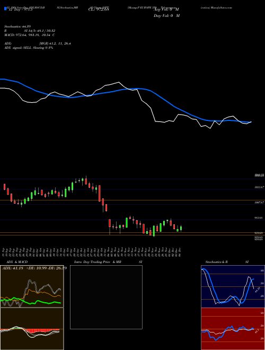
Task: Open the ADX indicator chart panel
Action: click(32, 286)
